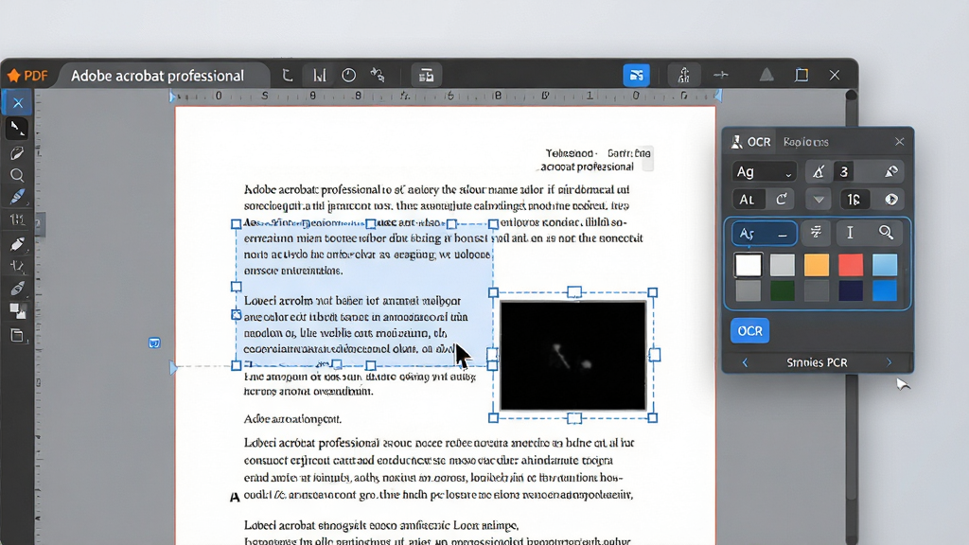Click the orange PDF logo

[27, 76]
